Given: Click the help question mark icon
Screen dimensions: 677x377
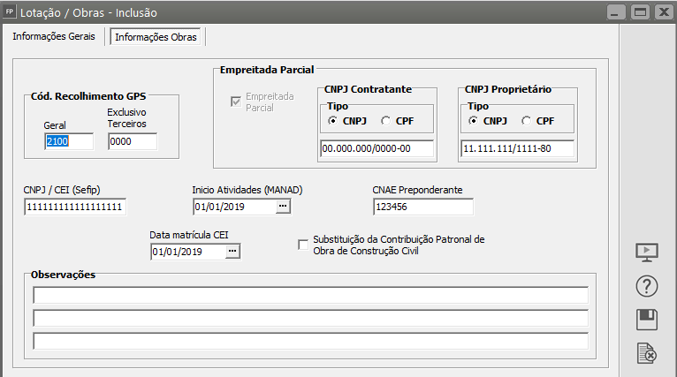Looking at the screenshot, I should (x=648, y=286).
